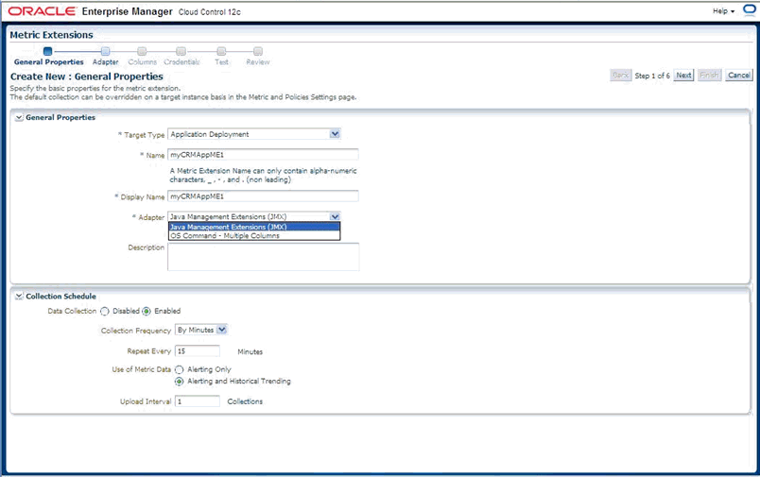Image resolution: width=760 pixels, height=477 pixels.
Task: Click the Description text area
Action: (263, 257)
